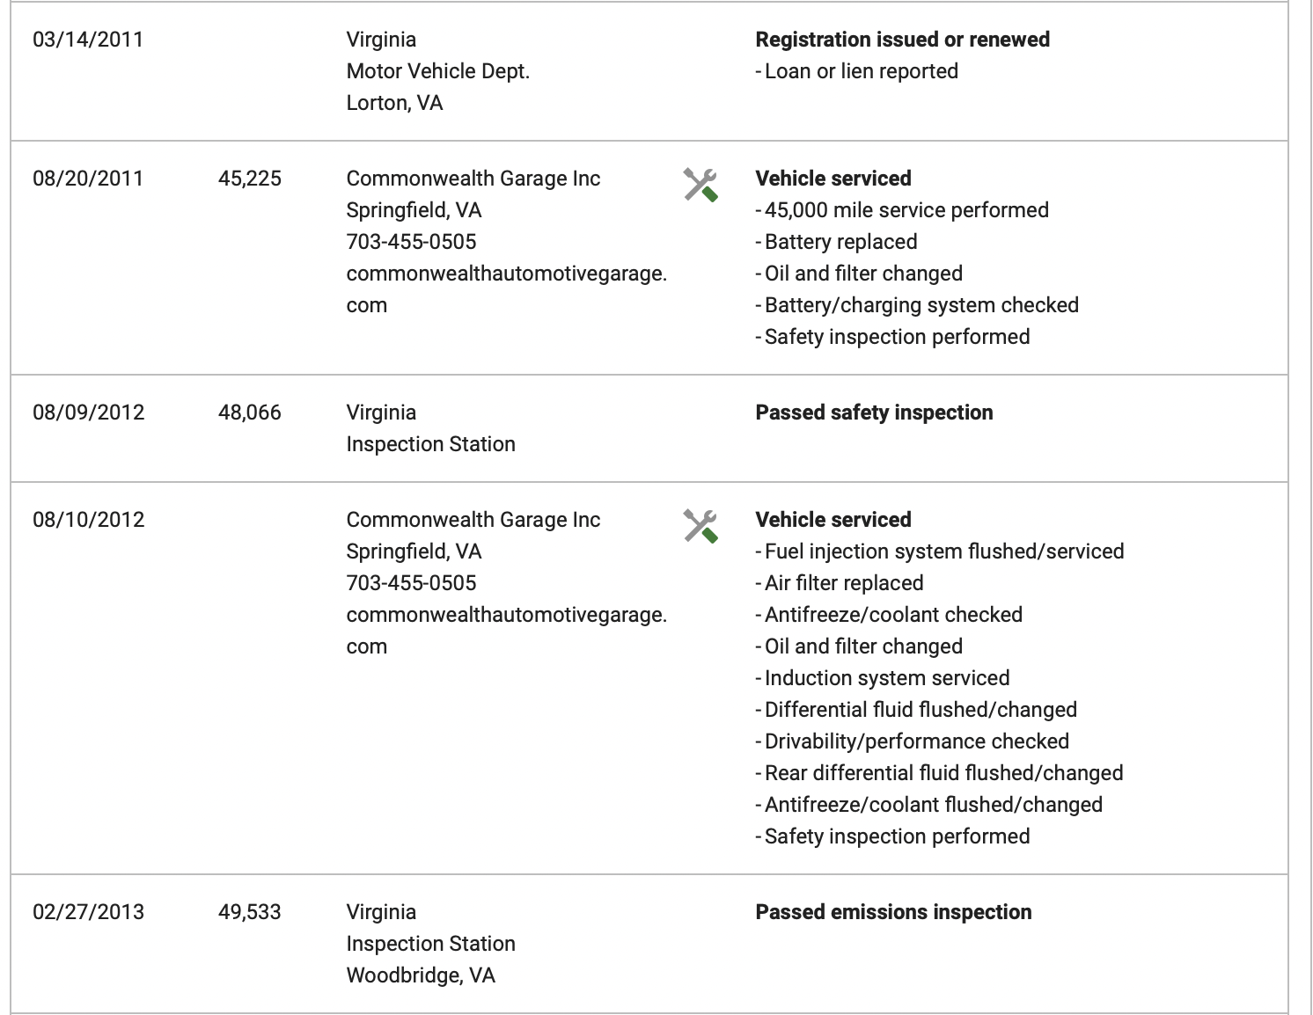Click 'Passed safety inspection' heading

[874, 413]
